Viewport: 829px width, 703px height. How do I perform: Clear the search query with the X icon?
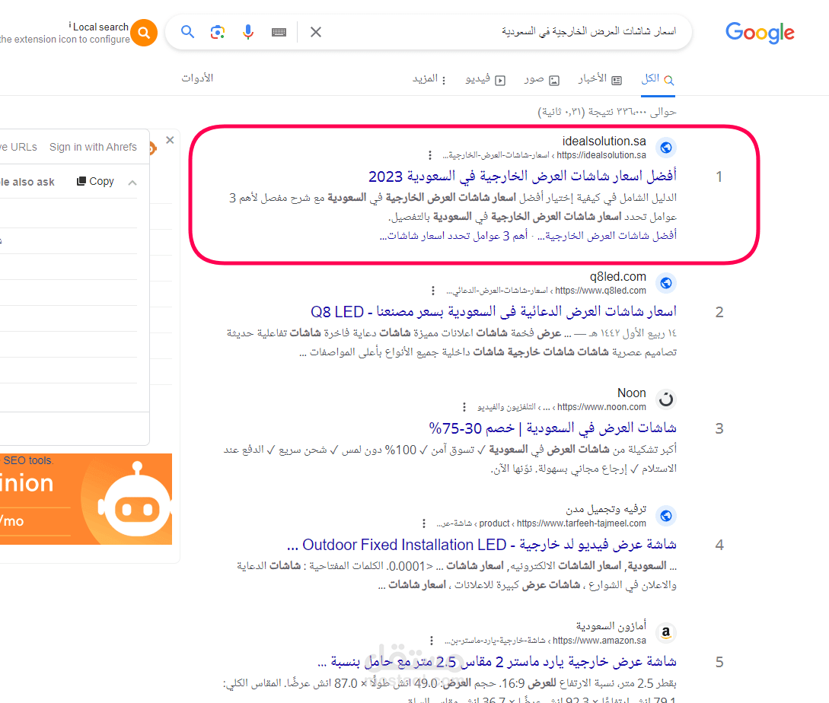(x=315, y=32)
